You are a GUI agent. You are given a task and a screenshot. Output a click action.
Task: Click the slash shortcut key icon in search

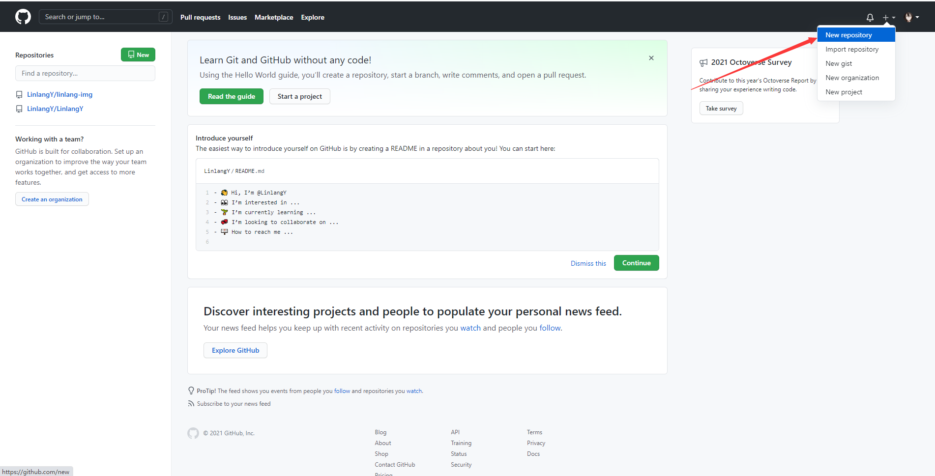[x=164, y=17]
